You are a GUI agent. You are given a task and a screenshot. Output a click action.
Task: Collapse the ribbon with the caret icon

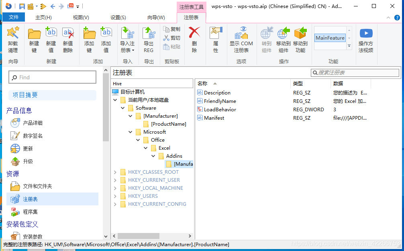click(x=388, y=18)
